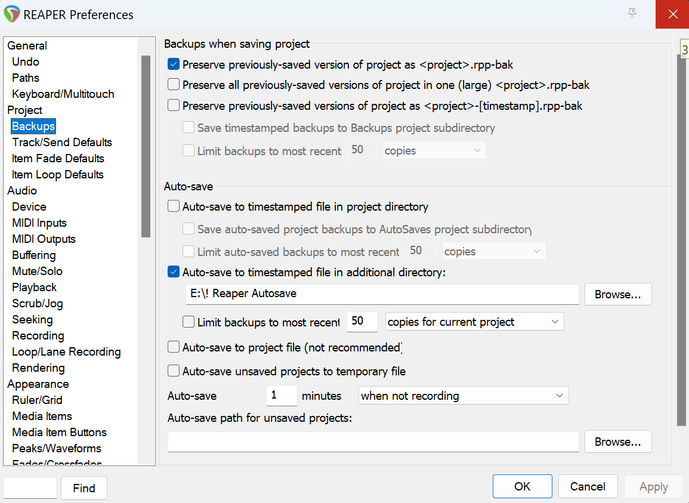Open Track/Send Defaults settings
The image size is (689, 503).
point(61,142)
